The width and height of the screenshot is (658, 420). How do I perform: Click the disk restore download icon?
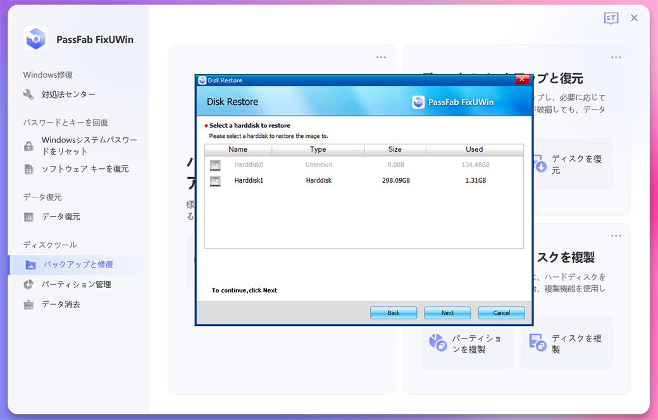pos(540,165)
